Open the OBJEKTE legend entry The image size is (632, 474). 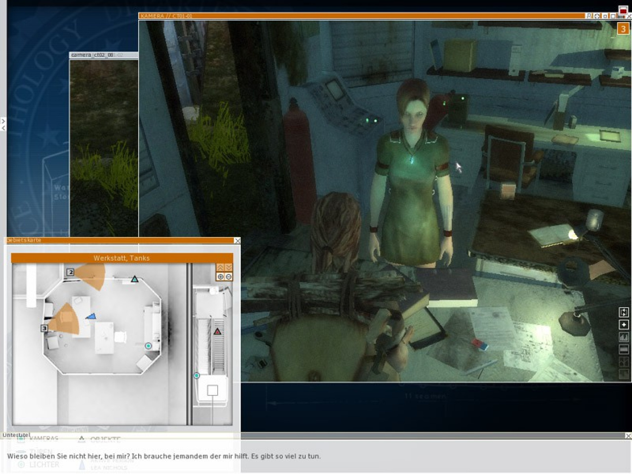[99, 439]
